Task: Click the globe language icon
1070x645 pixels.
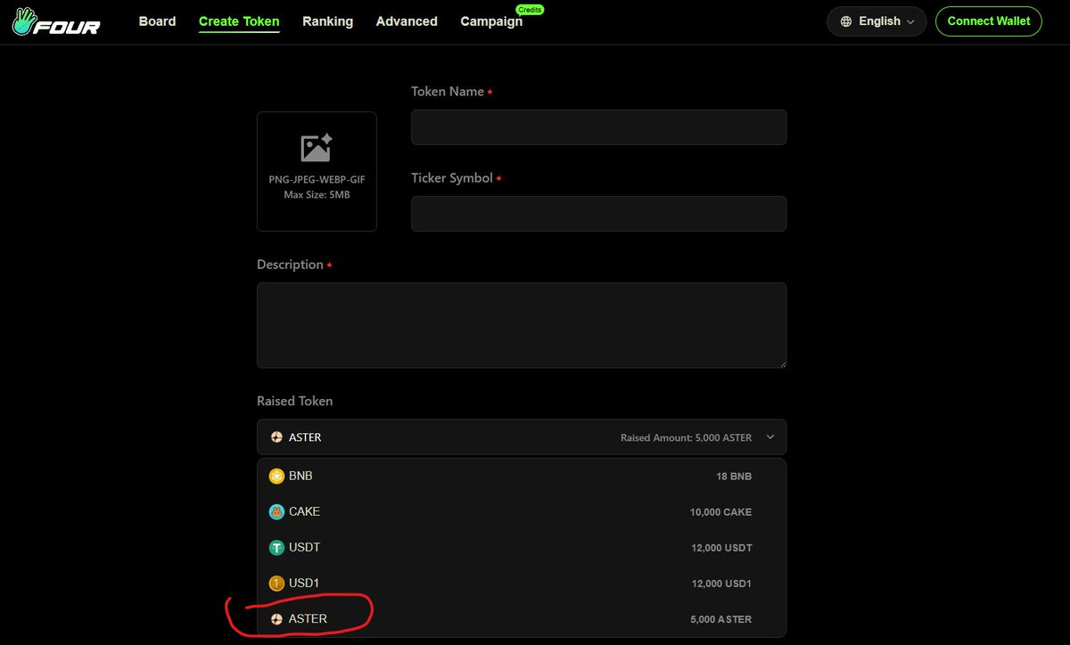Action: 846,21
